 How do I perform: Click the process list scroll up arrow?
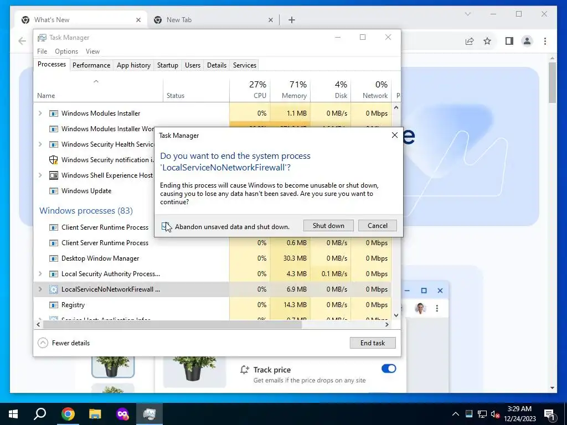coord(396,107)
